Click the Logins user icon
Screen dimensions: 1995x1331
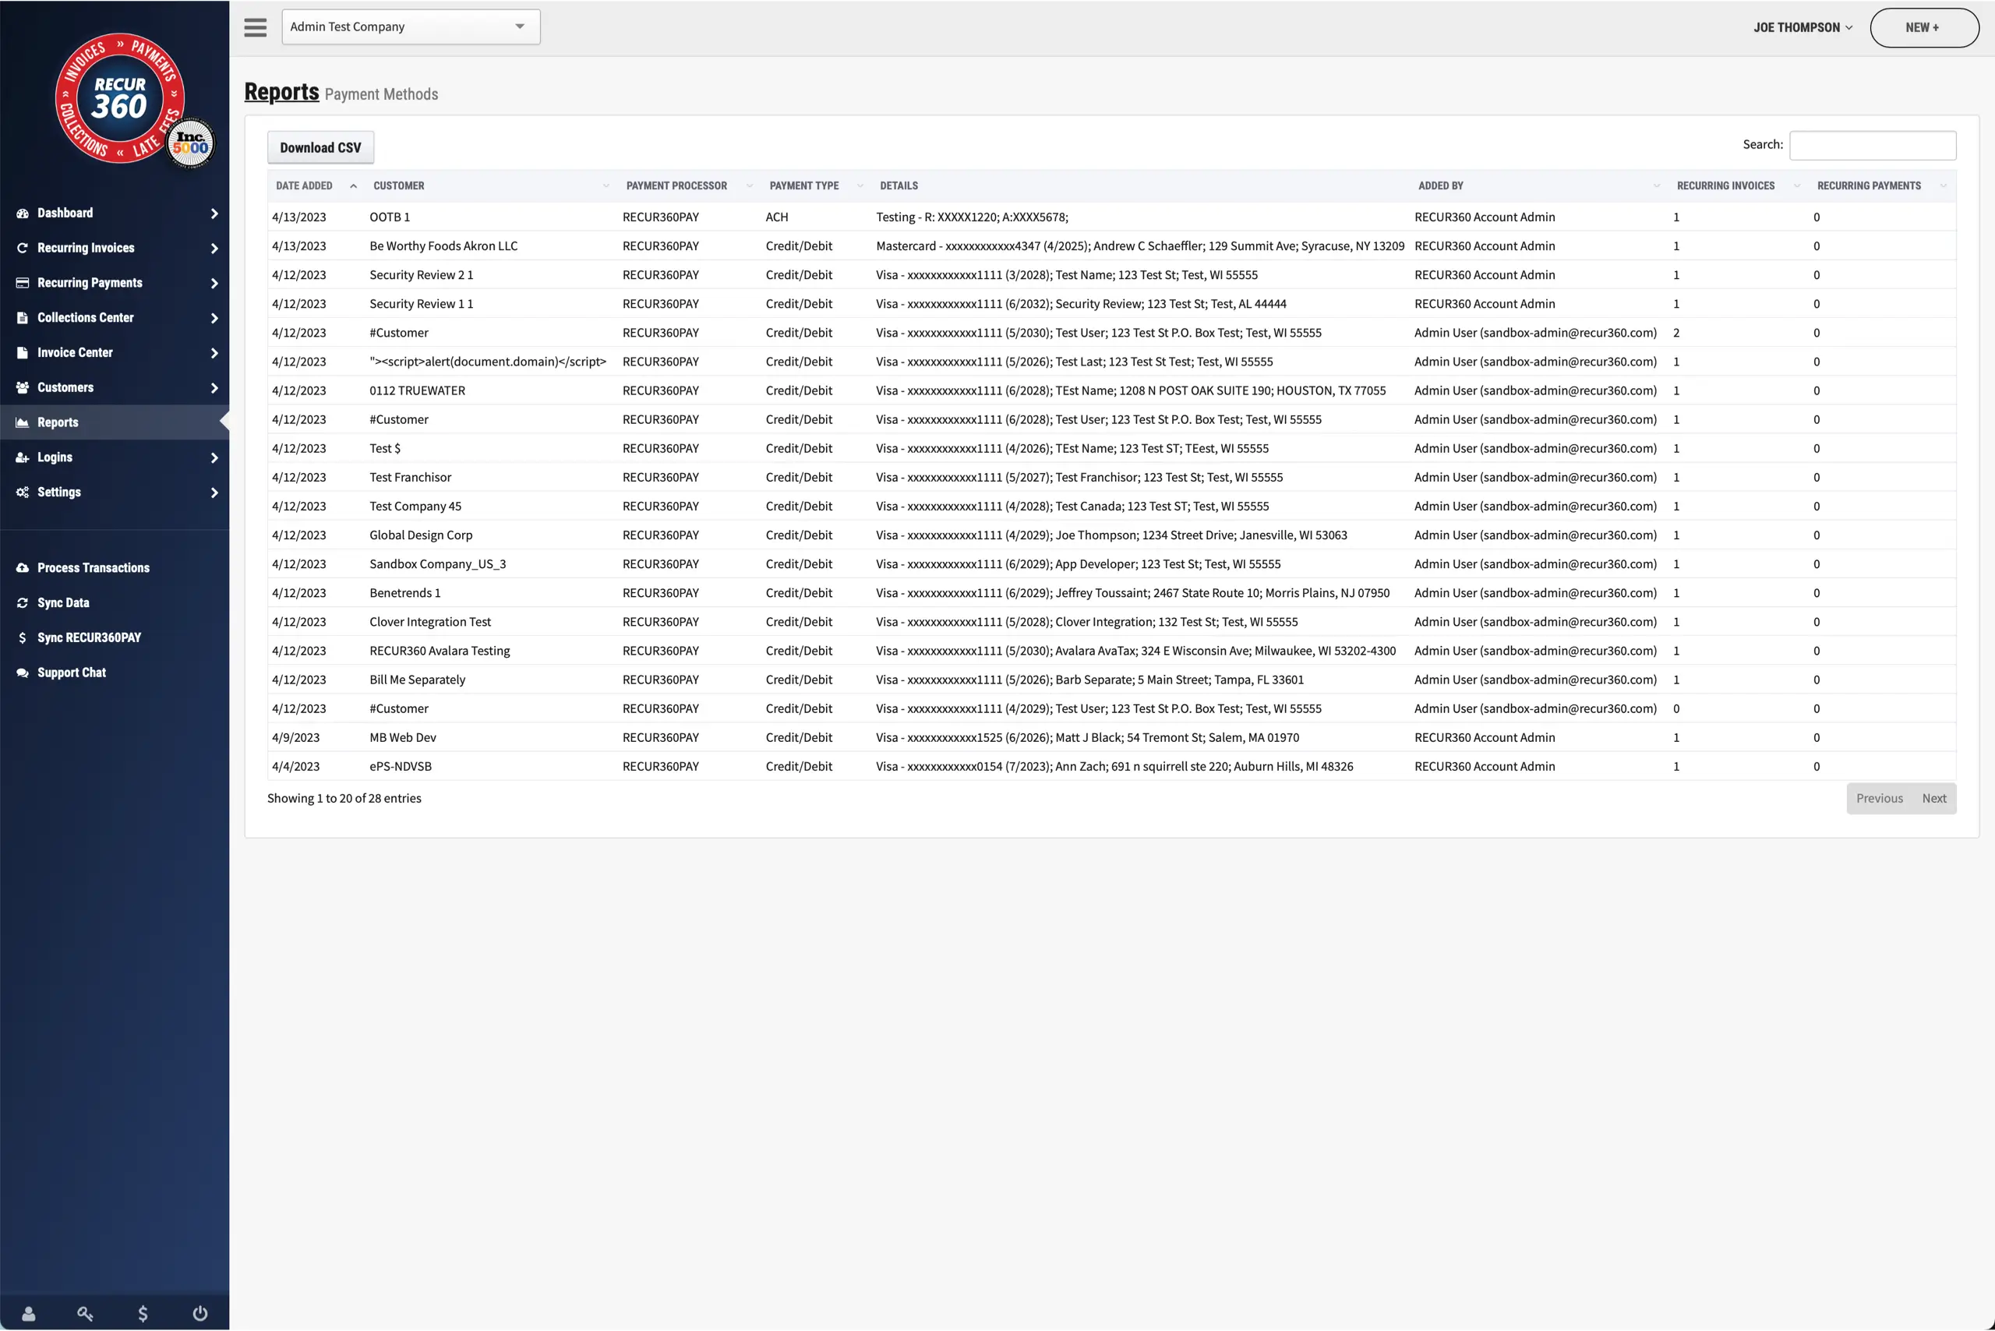click(x=23, y=457)
